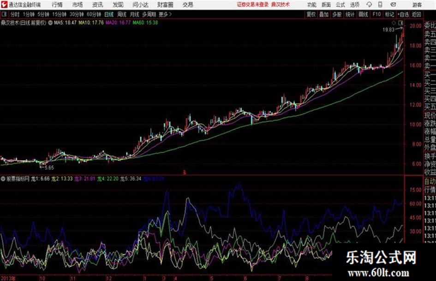436x281 pixels.
Task: Expand the 更多 > period list
Action: (165, 14)
